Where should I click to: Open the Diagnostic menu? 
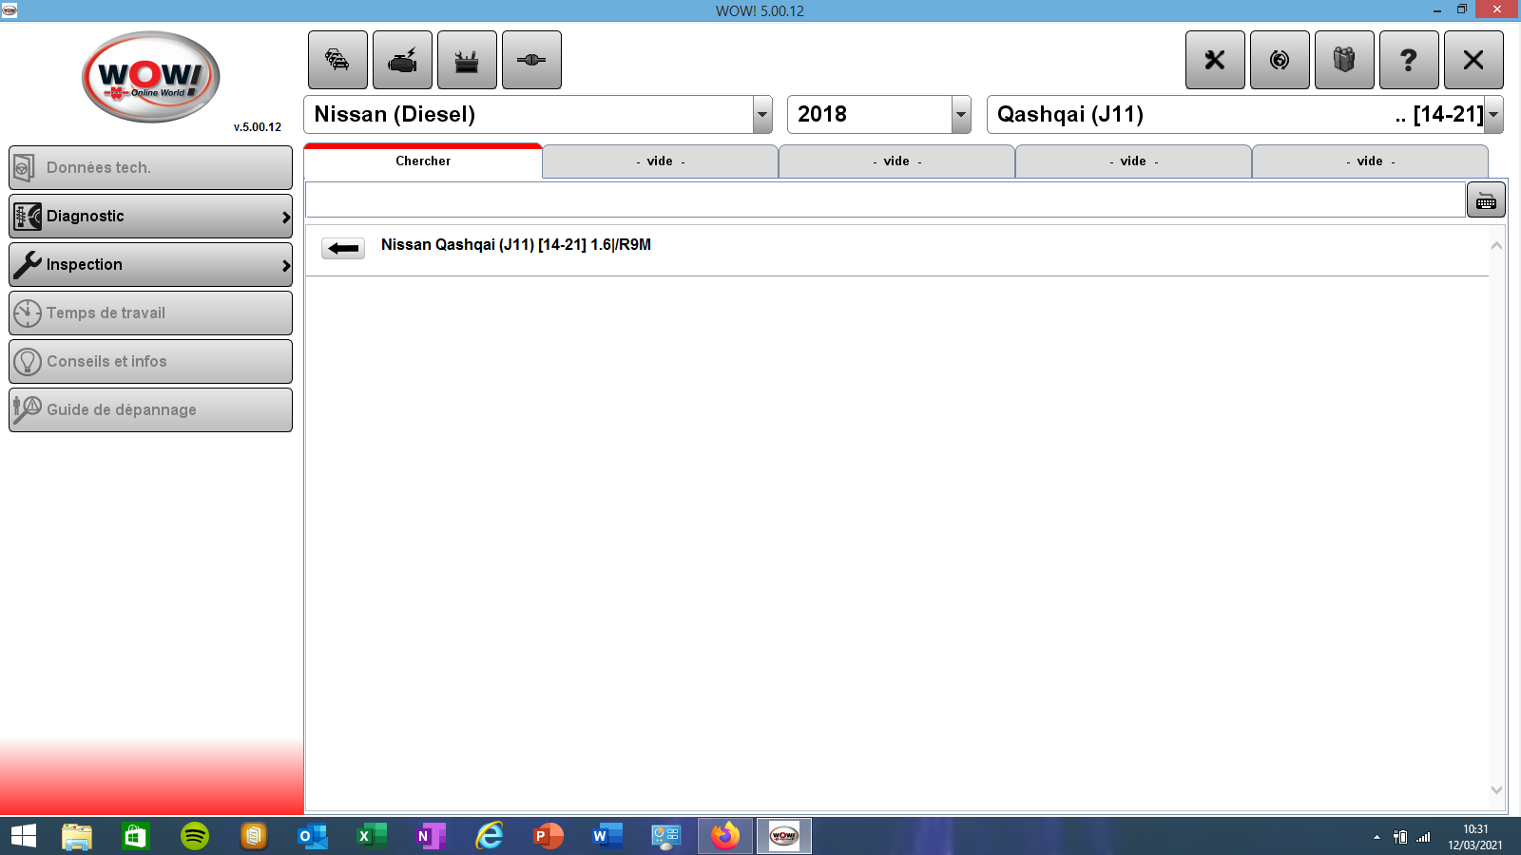click(150, 216)
